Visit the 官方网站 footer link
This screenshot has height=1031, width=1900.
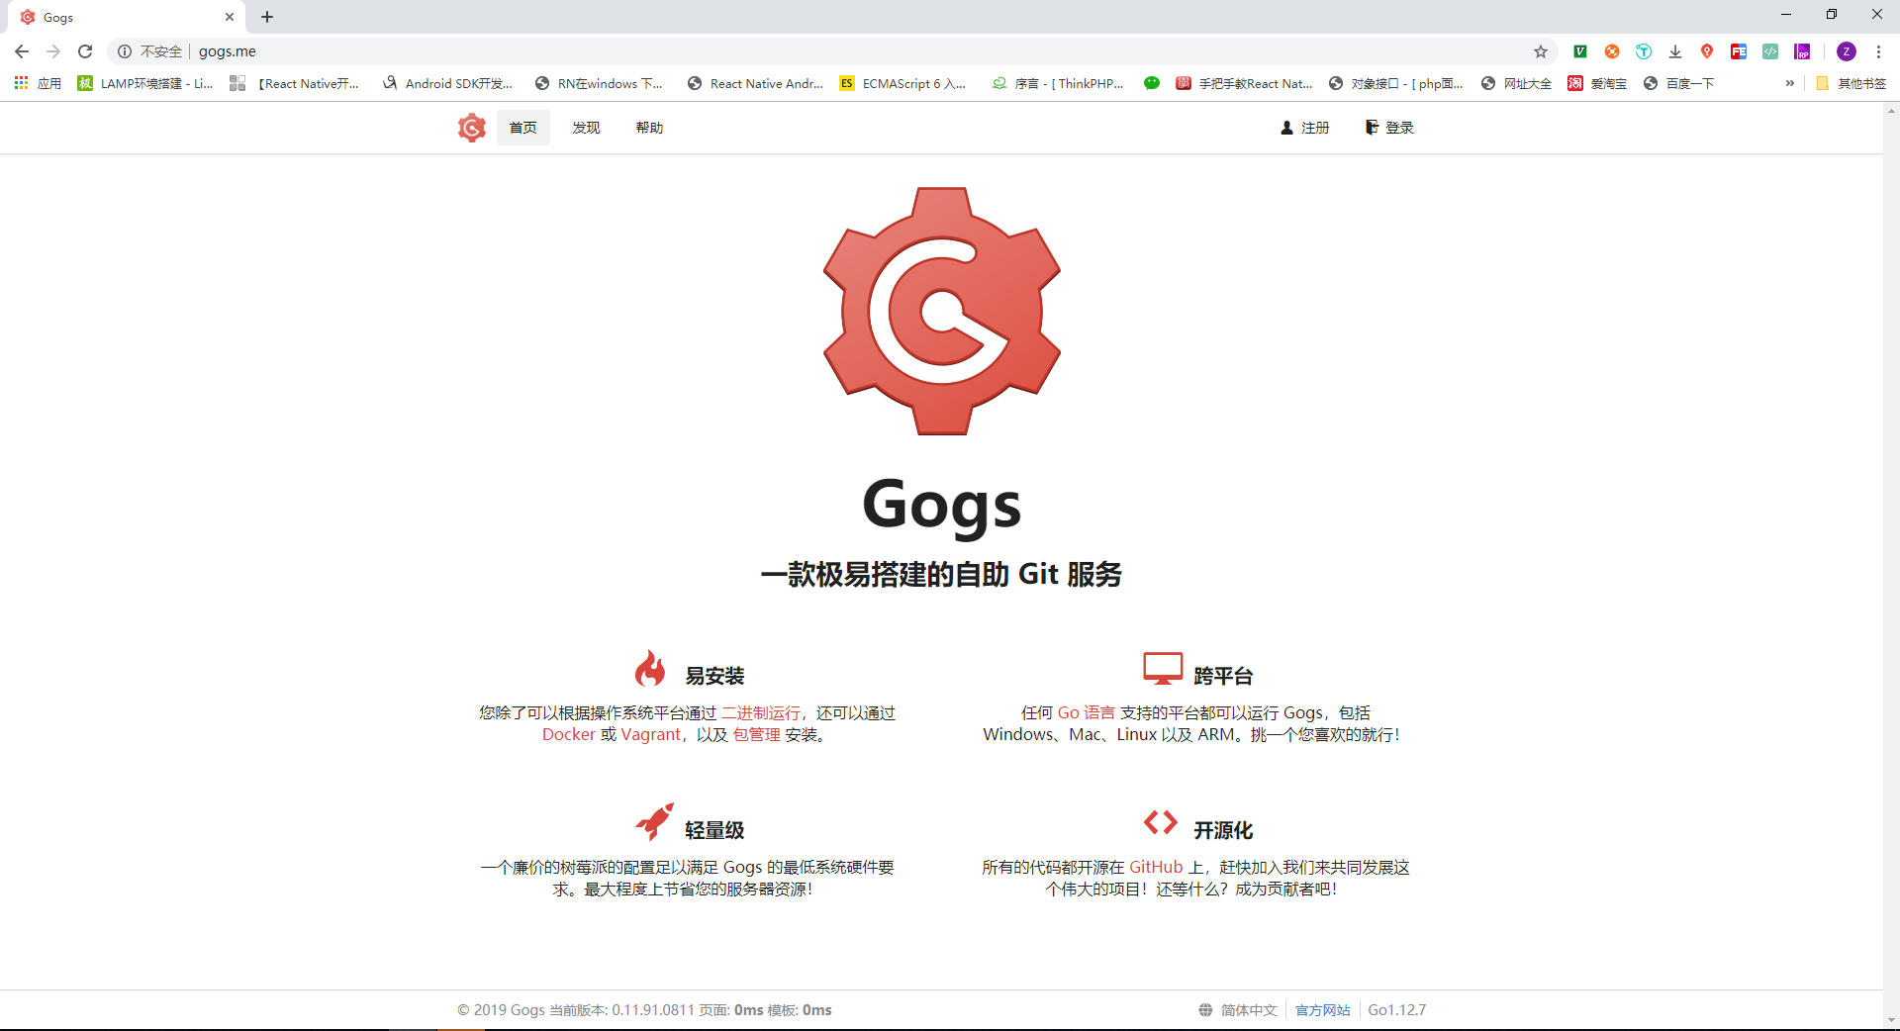(x=1322, y=1010)
